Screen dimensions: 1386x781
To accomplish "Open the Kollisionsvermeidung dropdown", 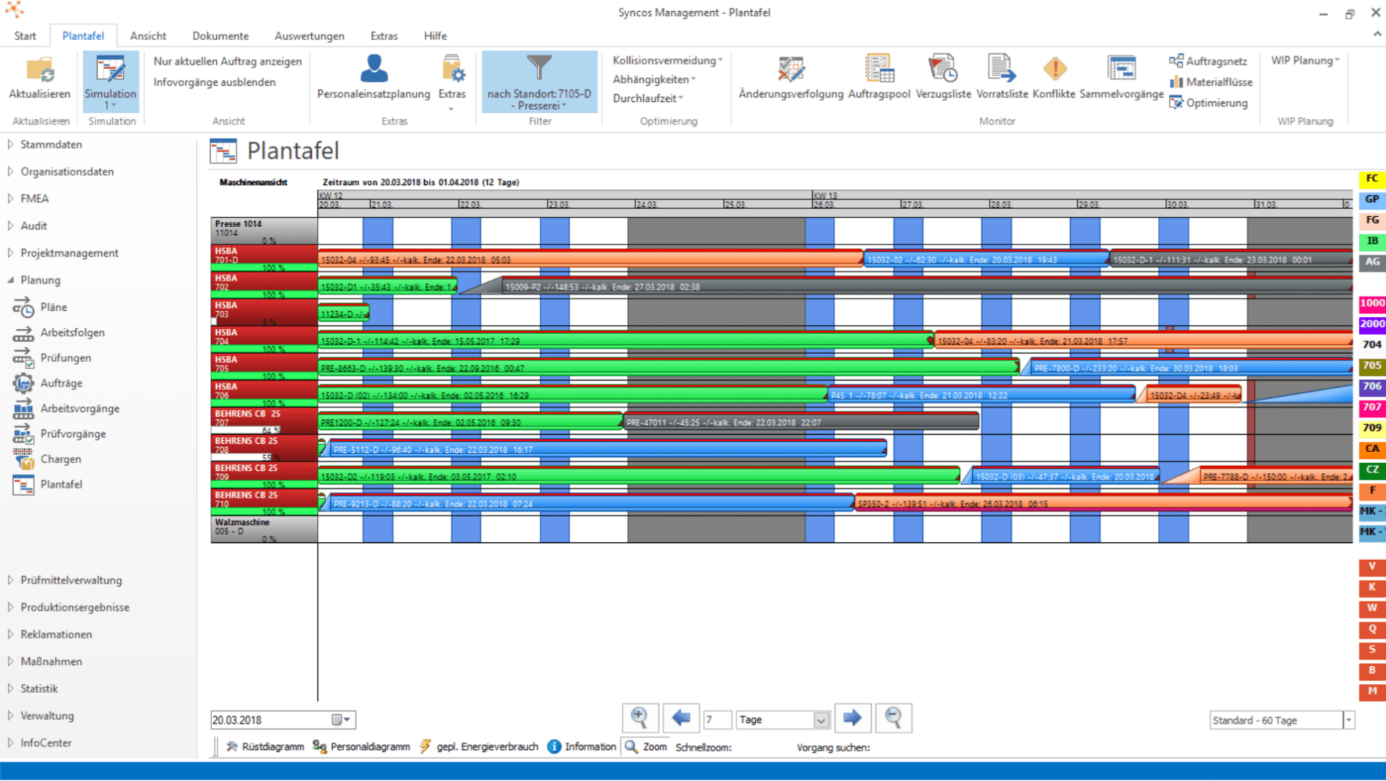I will click(667, 60).
